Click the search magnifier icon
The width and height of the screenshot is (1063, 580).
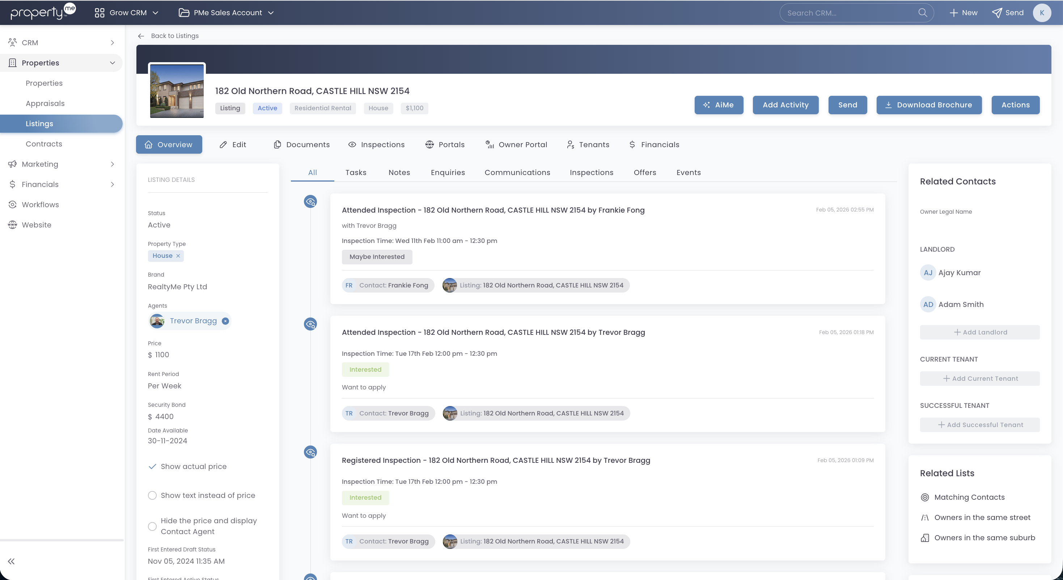(x=923, y=13)
